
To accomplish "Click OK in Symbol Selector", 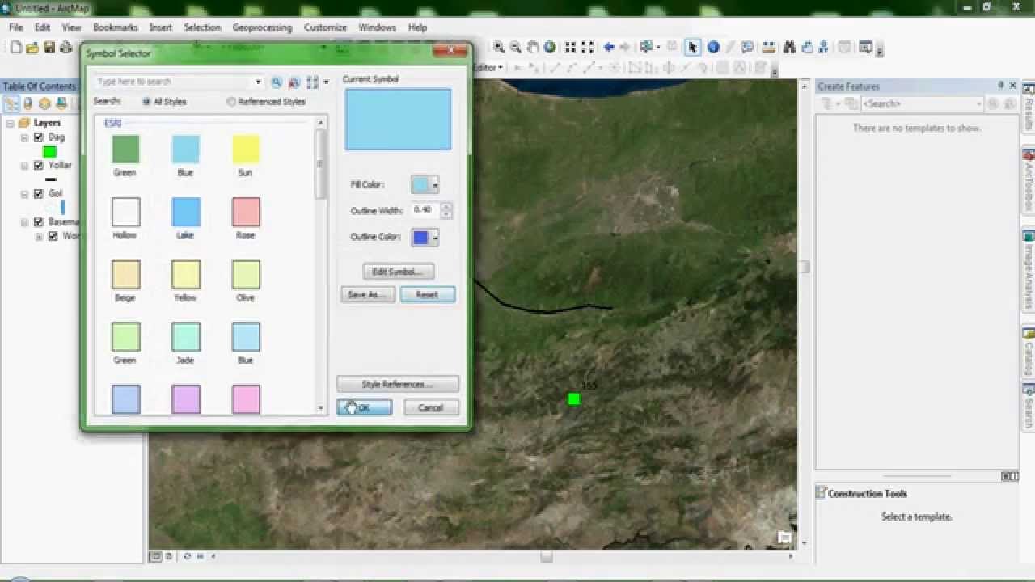I will [x=365, y=407].
